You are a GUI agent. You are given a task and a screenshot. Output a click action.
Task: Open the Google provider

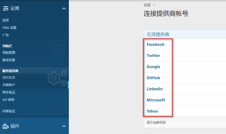(x=153, y=67)
